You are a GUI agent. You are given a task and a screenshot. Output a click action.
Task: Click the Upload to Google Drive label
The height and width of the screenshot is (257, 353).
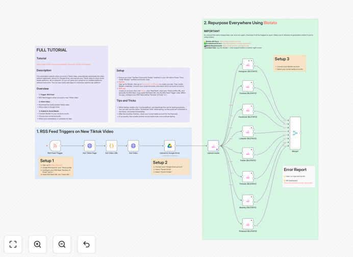coord(170,153)
